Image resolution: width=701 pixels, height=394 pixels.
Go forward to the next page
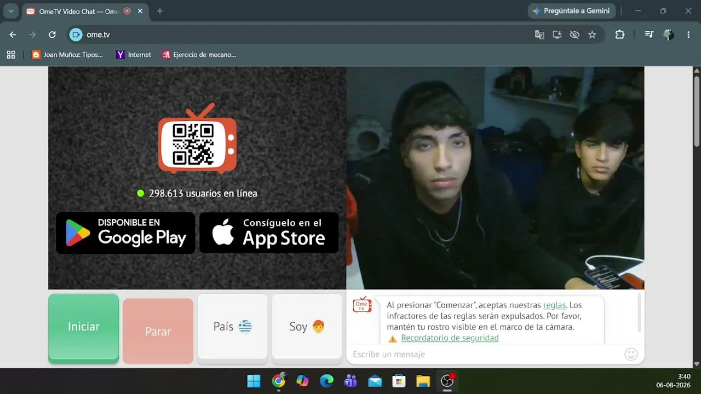pyautogui.click(x=32, y=34)
